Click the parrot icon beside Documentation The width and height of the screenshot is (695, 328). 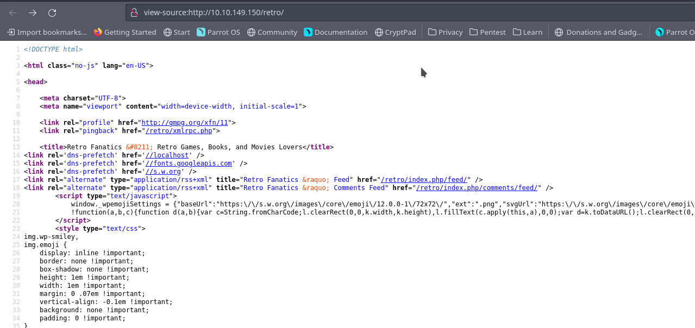pyautogui.click(x=308, y=32)
